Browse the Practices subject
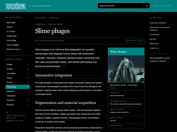Viewport: 177px width, 132px height. click(18, 100)
